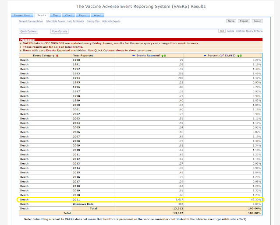Select year cell 2009
This screenshot has height=225, width=280.
tap(76, 146)
